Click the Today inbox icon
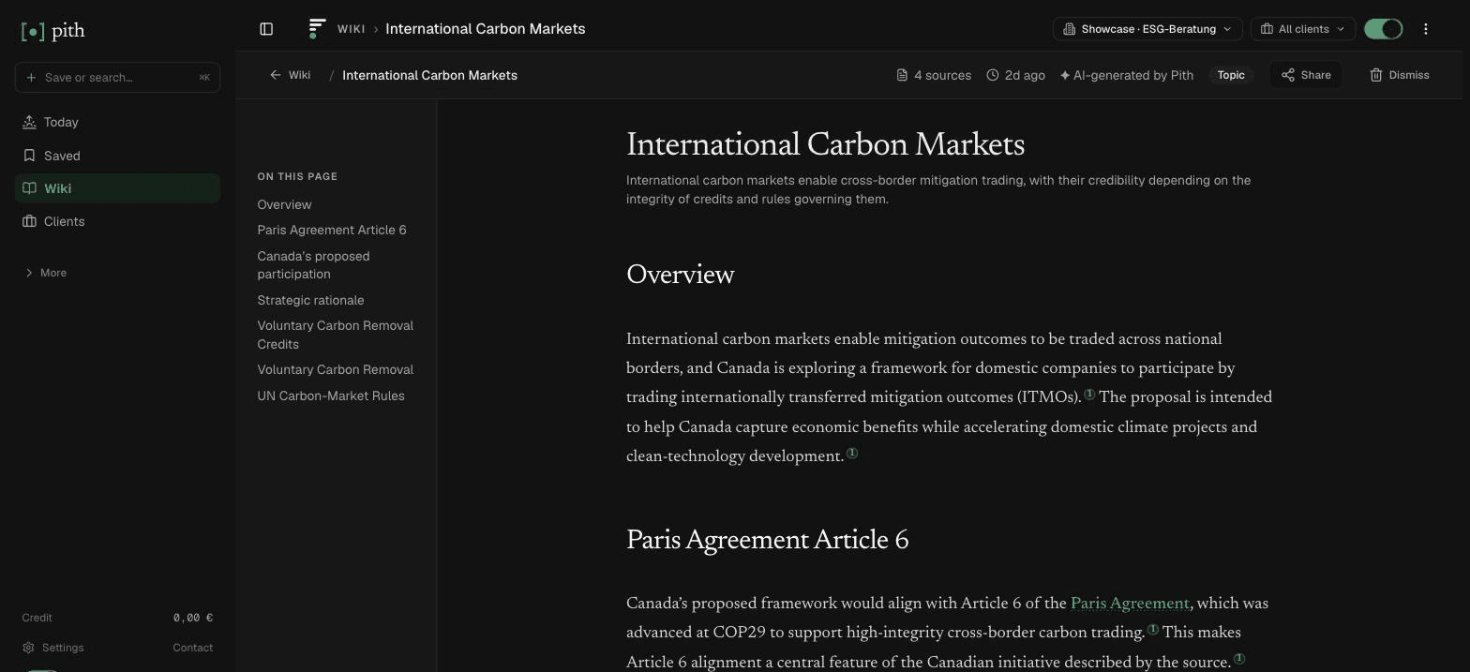This screenshot has height=672, width=1470. coord(29,122)
